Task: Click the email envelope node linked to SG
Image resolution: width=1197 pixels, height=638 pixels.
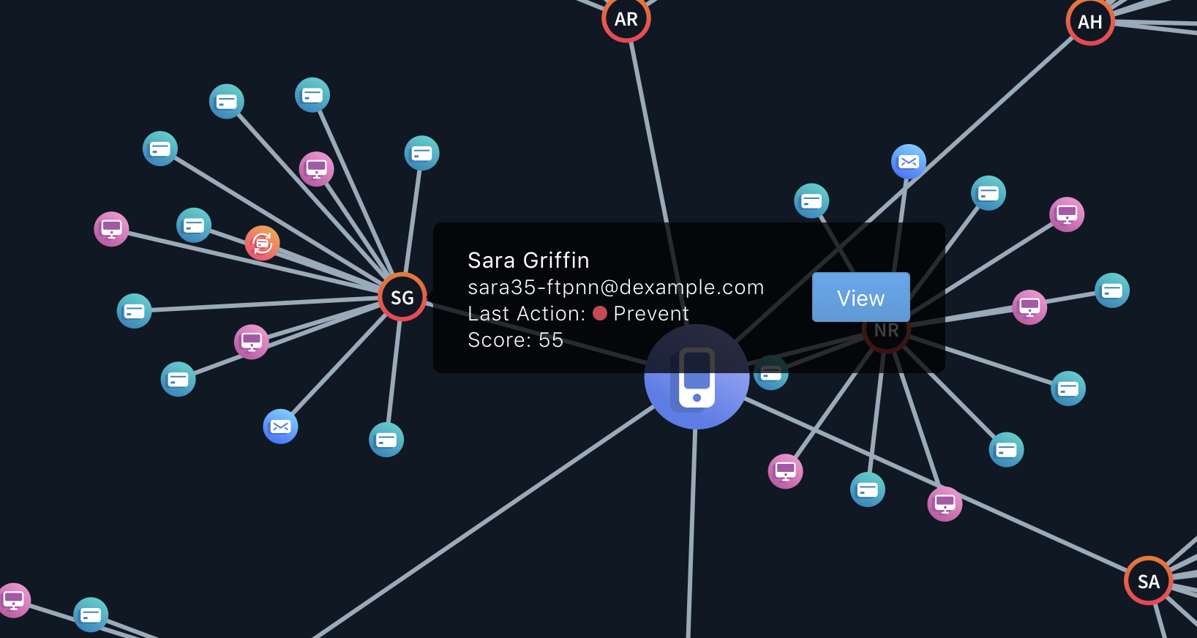Action: click(280, 427)
